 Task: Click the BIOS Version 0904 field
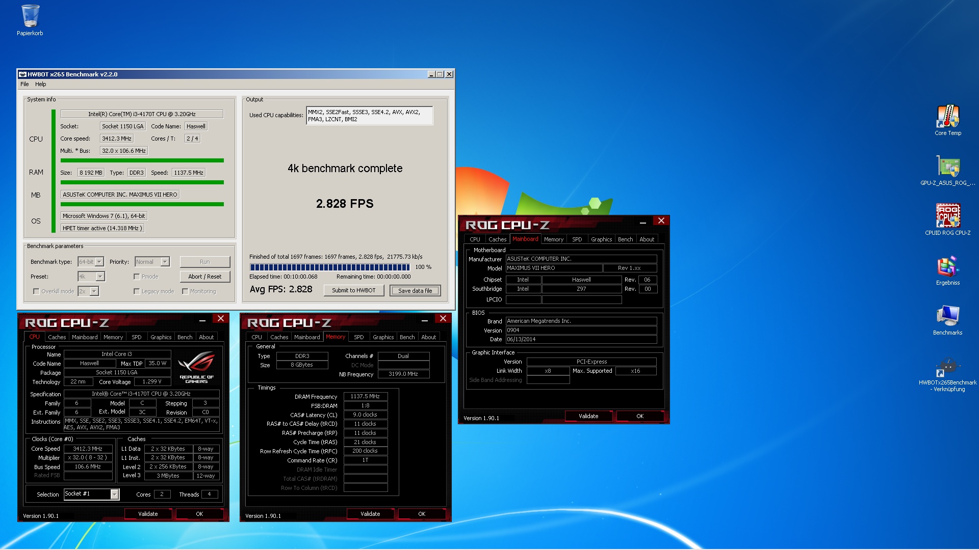[581, 330]
